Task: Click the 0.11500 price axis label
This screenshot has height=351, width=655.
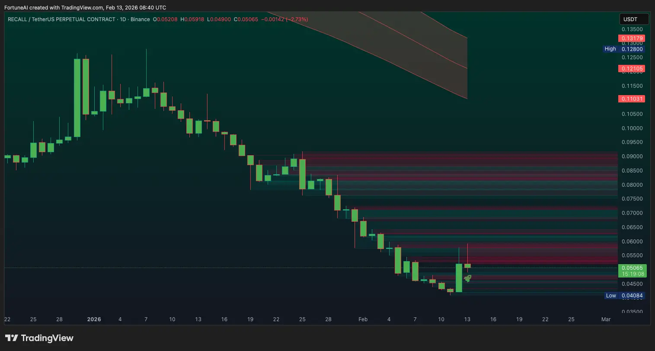Action: click(x=632, y=86)
